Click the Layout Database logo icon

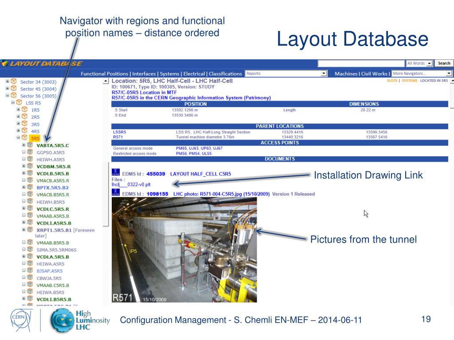4,63
